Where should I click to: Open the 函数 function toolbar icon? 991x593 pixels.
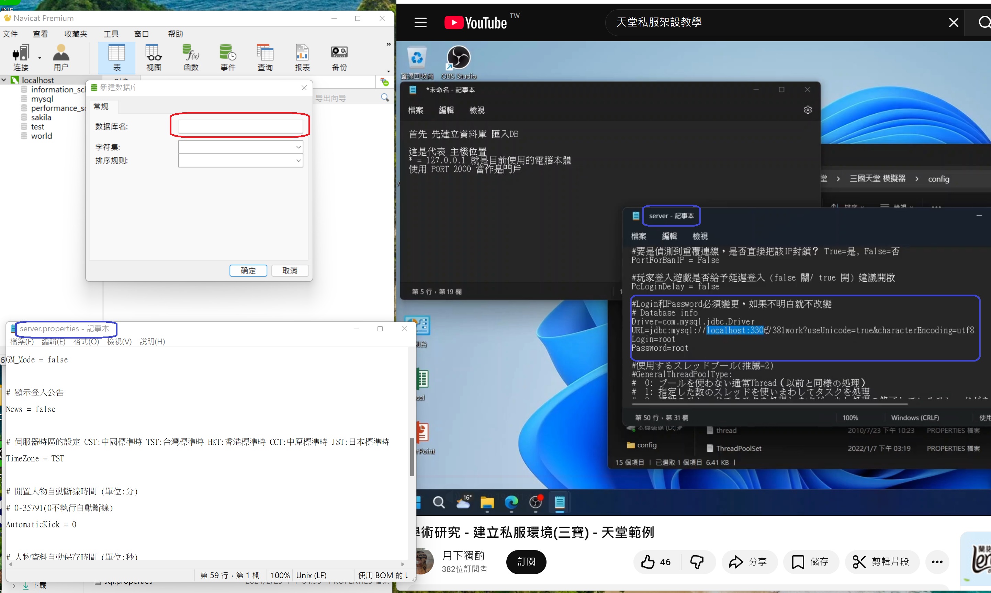tap(191, 58)
